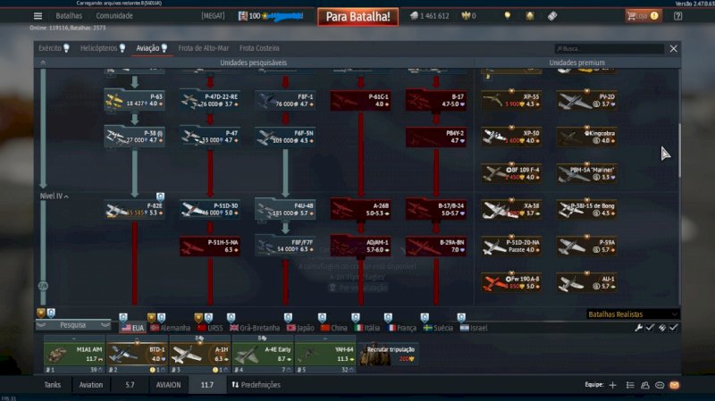Image resolution: width=715 pixels, height=401 pixels.
Task: Select the PB4Y-2 aircraft card
Action: click(x=436, y=137)
